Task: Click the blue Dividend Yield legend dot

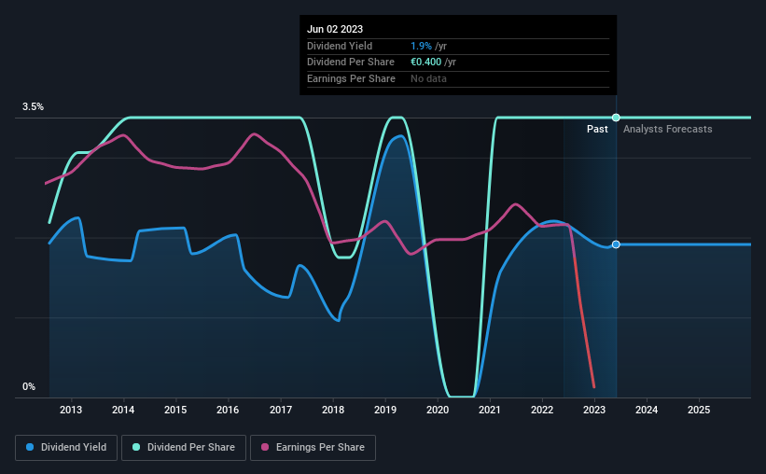Action: click(30, 447)
